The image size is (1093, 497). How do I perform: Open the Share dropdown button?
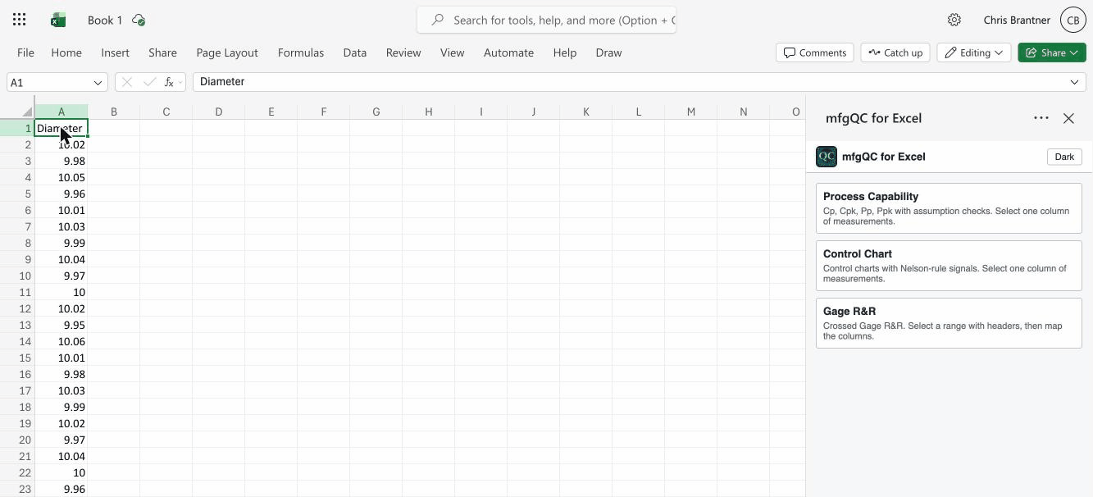click(1052, 52)
